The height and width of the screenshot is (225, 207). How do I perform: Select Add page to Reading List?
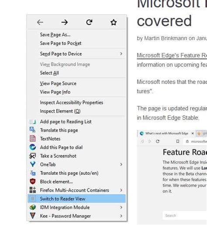76,122
